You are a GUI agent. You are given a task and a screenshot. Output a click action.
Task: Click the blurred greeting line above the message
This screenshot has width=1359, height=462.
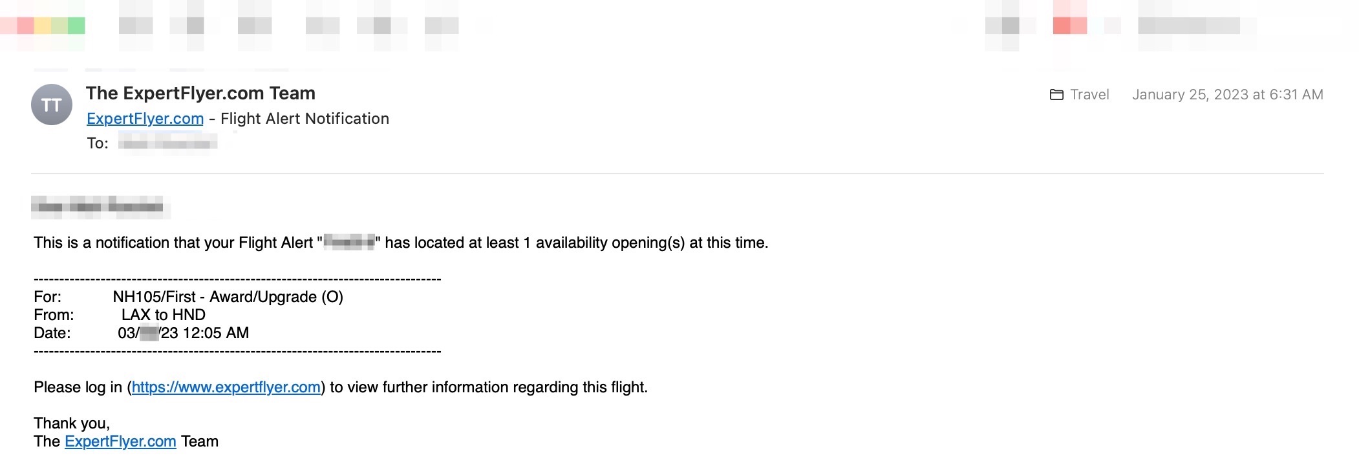pos(100,206)
